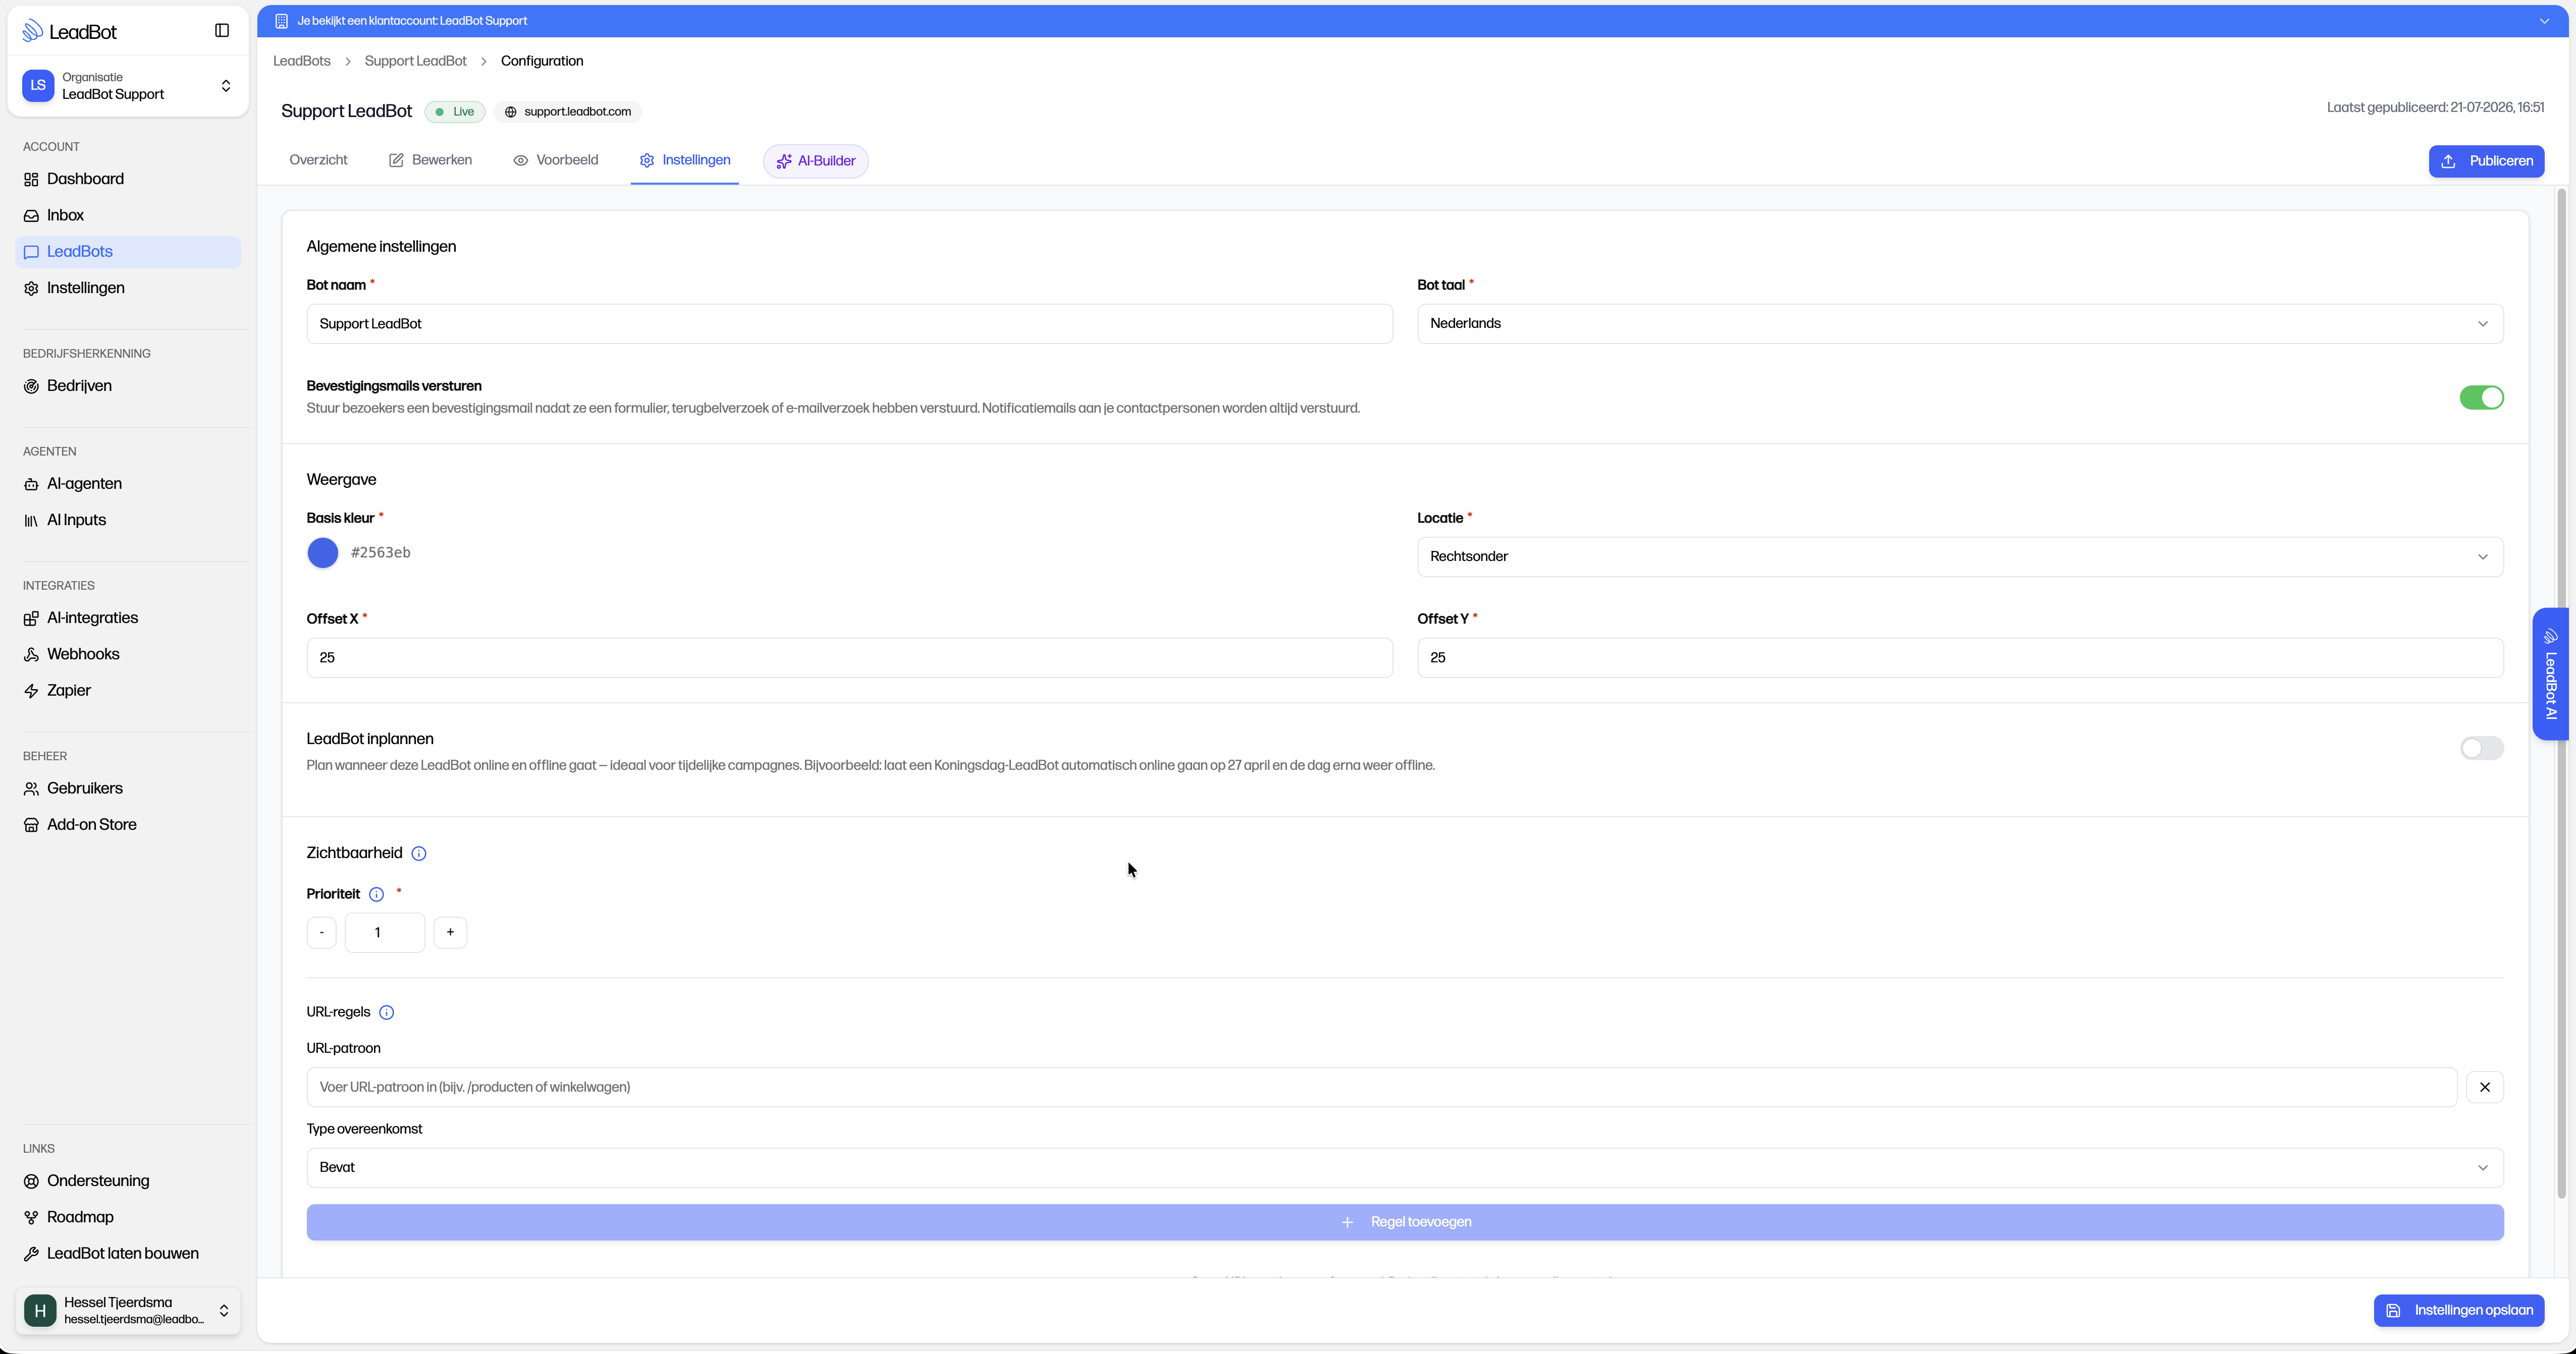Click the globe icon beside support.leadbot.com
This screenshot has height=1354, width=2576.
click(510, 112)
